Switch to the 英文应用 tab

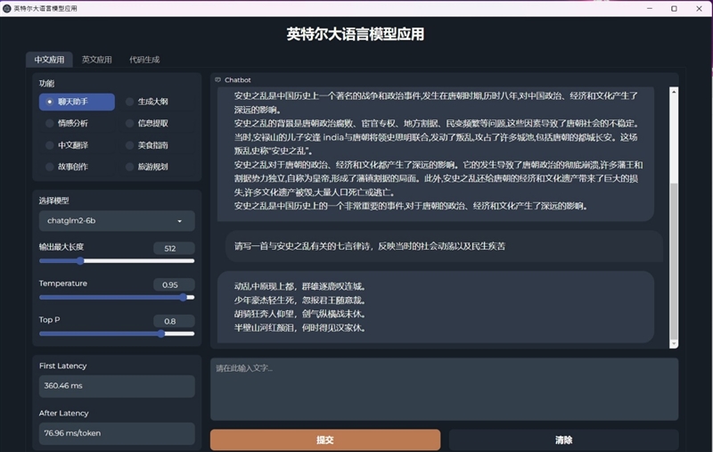coord(96,60)
